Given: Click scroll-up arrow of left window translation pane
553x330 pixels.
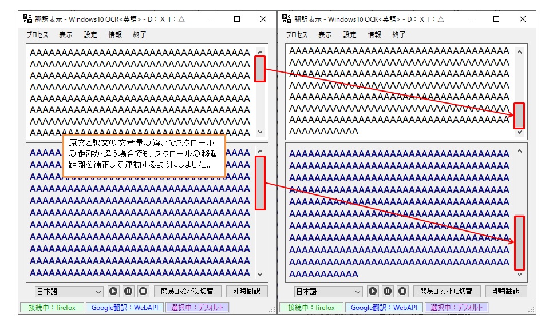Looking at the screenshot, I should (x=260, y=151).
